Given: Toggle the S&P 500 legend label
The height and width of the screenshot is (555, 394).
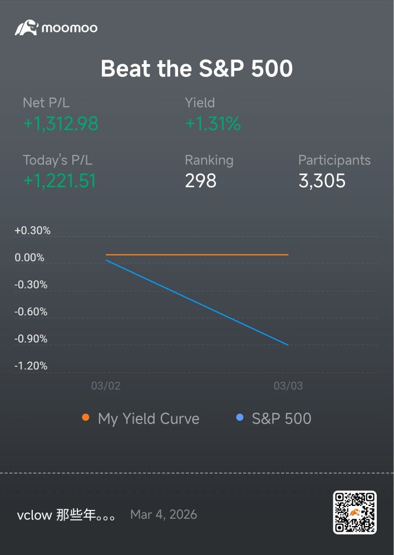Looking at the screenshot, I should point(281,418).
